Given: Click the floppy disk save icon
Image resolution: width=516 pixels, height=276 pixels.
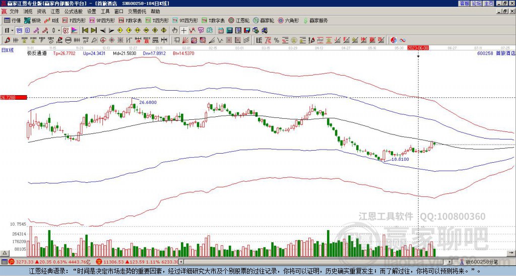Looking at the screenshot, I should [x=247, y=30].
